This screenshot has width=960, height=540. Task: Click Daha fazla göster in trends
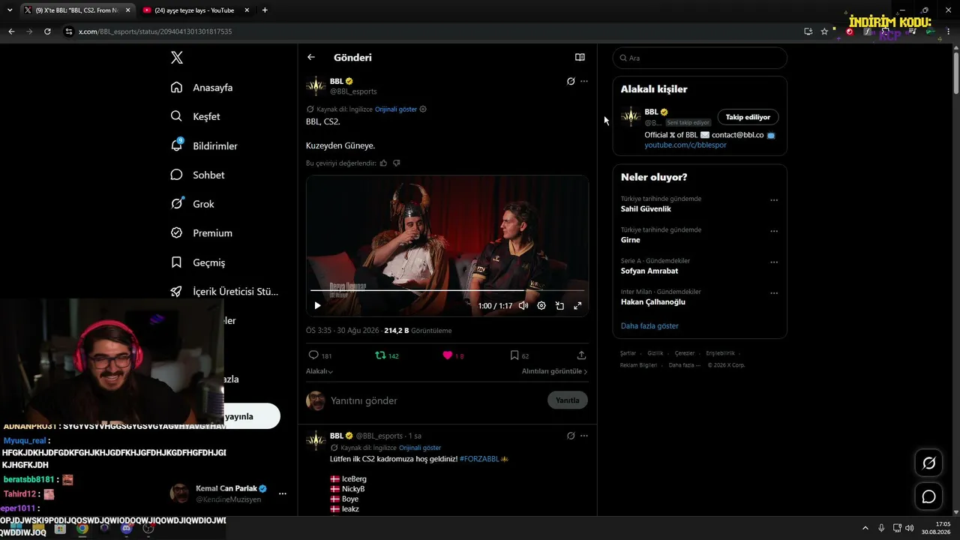click(649, 326)
